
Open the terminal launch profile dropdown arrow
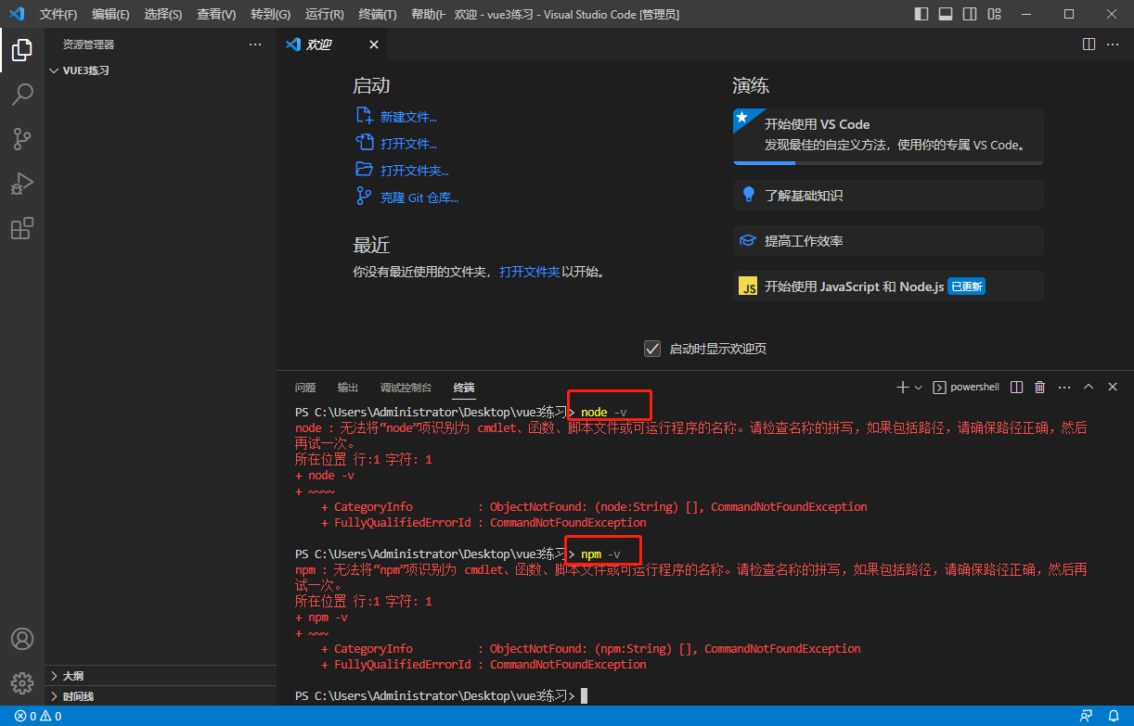pos(919,387)
